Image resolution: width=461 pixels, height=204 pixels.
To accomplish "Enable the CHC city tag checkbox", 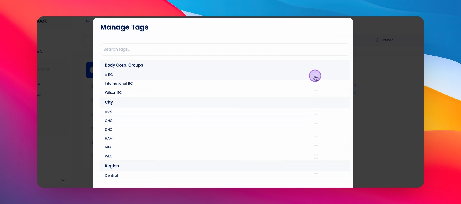I will [316, 121].
